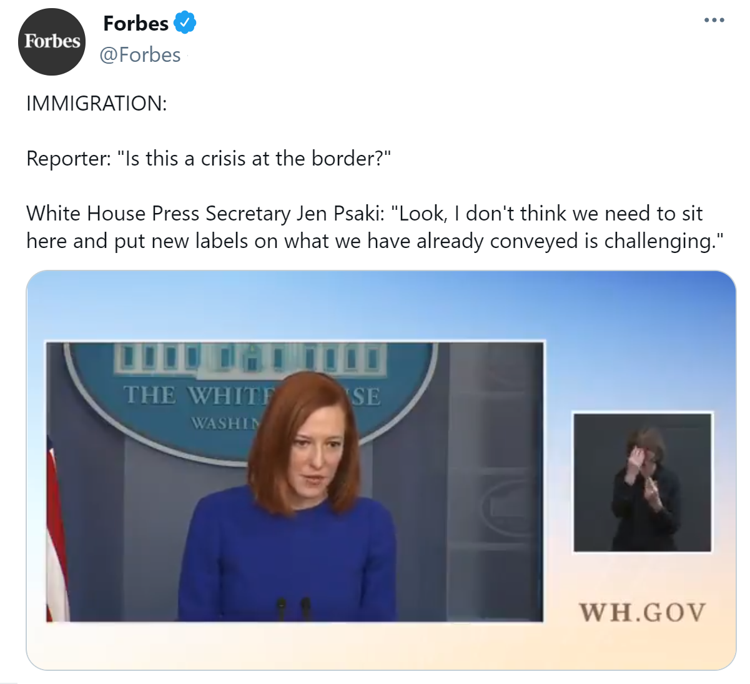Image resolution: width=750 pixels, height=684 pixels.
Task: Click the Jen Psaki quote text
Action: click(375, 227)
